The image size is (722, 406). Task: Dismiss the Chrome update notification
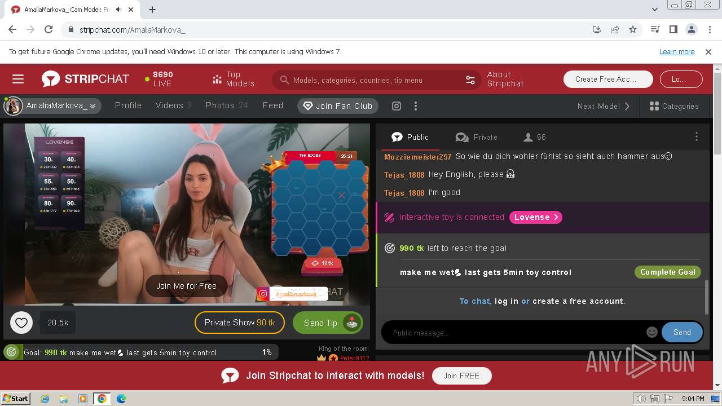(708, 51)
